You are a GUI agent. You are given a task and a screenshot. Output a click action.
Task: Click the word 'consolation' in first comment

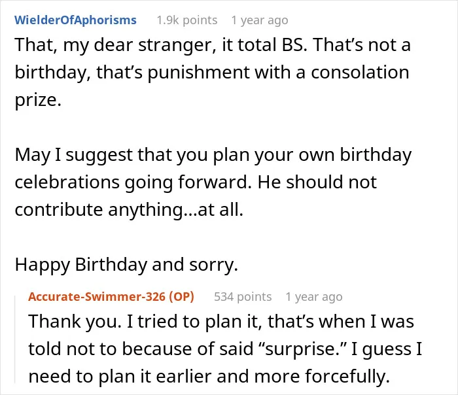click(360, 73)
